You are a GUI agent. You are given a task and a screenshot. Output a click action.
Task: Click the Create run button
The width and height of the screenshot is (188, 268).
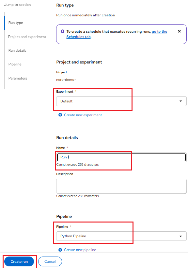pos(19,261)
